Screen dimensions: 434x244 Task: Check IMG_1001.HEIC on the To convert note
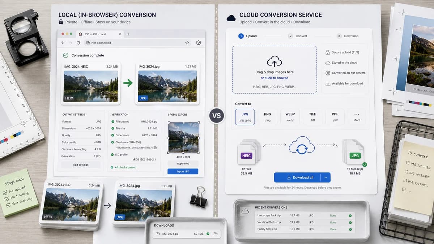tap(407, 163)
